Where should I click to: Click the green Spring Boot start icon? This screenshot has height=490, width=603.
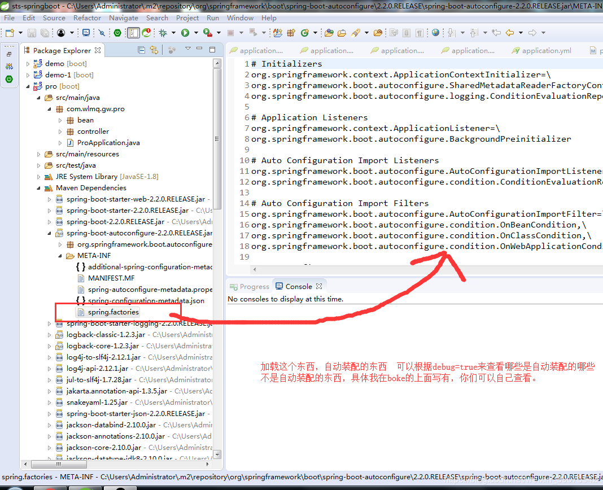coord(117,33)
